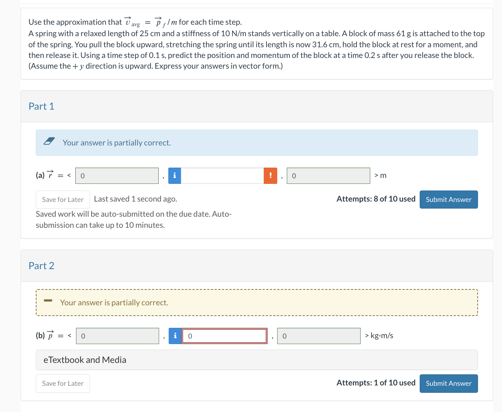Screen dimensions: 502x412
Task: Select the empty y-component position field
Action: tap(221, 176)
